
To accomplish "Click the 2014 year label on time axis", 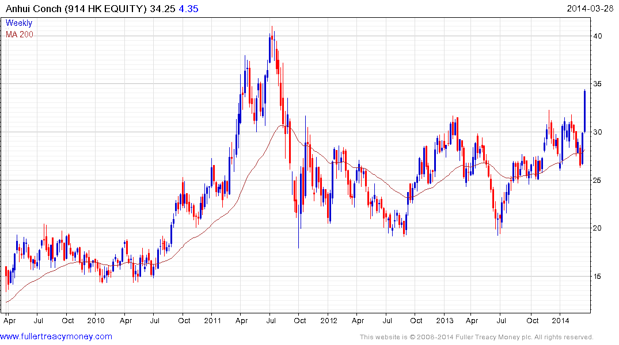I will (x=561, y=320).
